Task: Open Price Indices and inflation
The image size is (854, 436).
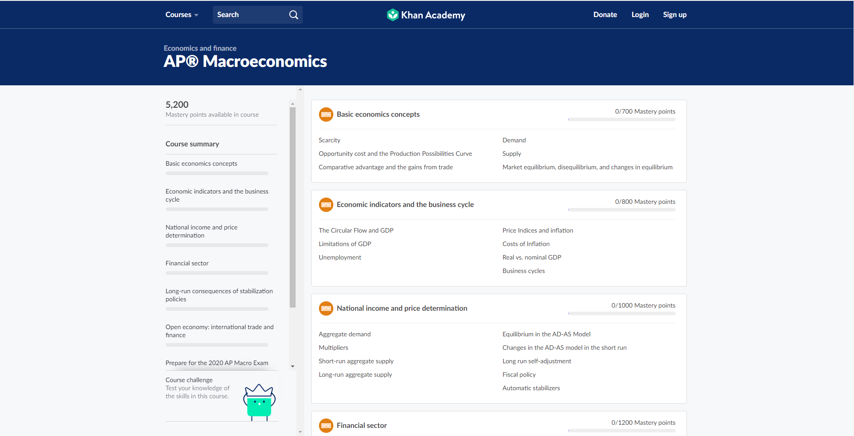Action: pos(538,230)
